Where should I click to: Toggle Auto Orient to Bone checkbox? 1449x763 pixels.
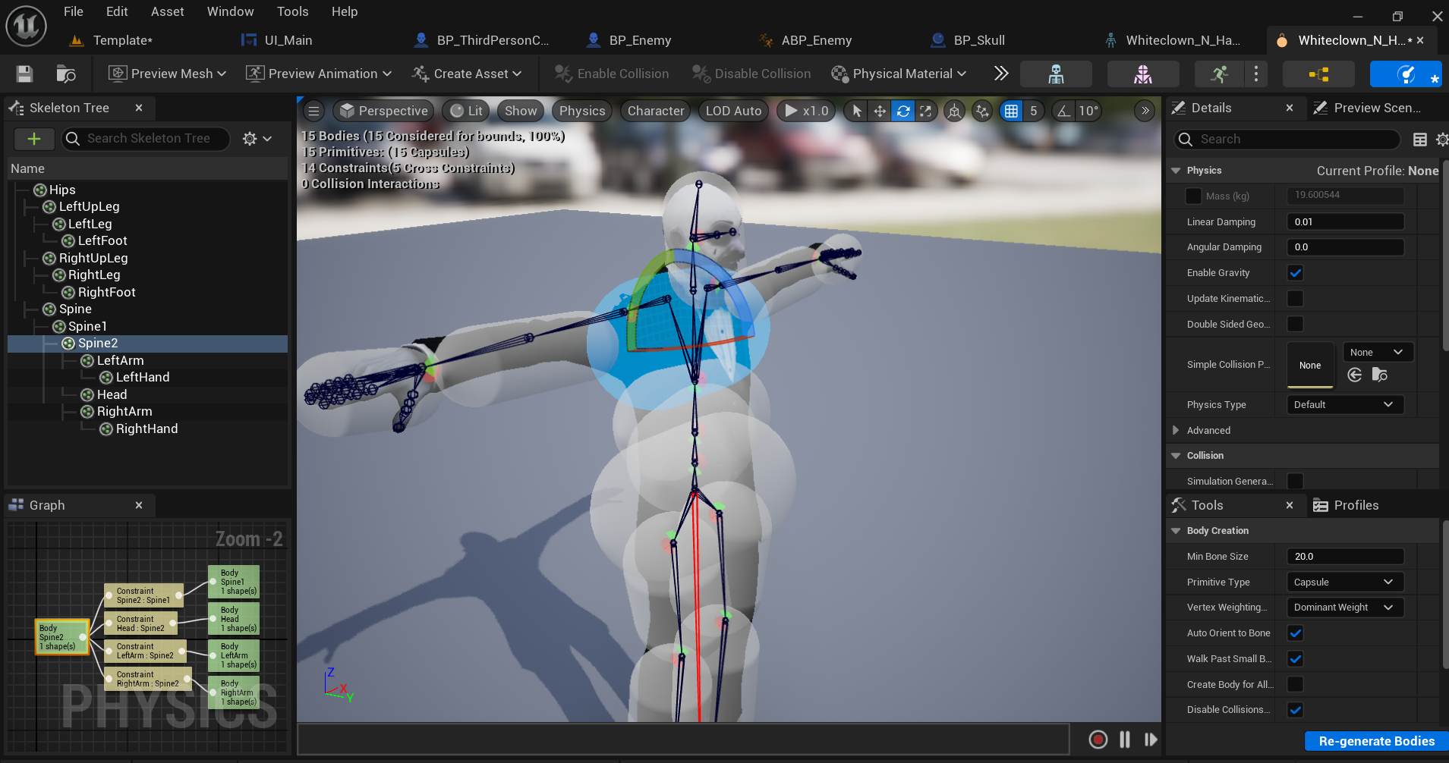coord(1295,633)
